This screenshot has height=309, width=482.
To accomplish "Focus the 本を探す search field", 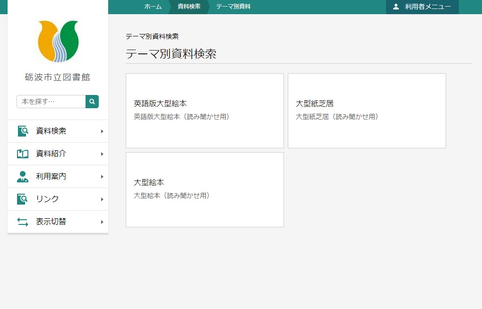I will coord(51,102).
